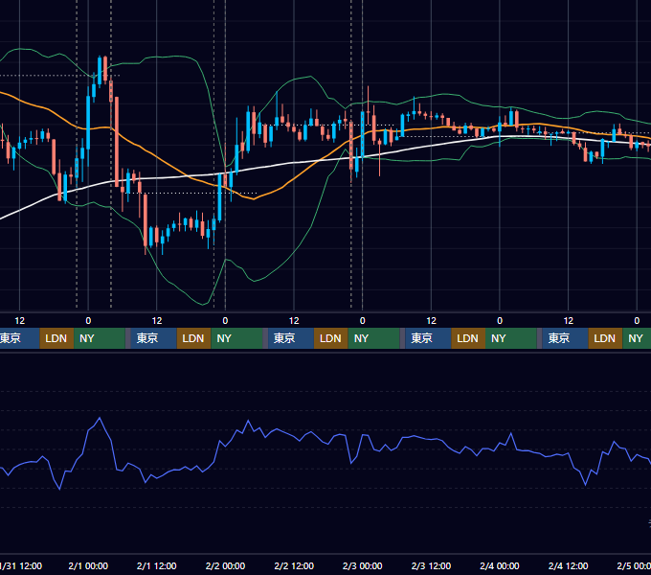Viewport: 651px width, 575px height.
Task: Click the 2/2 12:00 date label
Action: click(x=294, y=565)
